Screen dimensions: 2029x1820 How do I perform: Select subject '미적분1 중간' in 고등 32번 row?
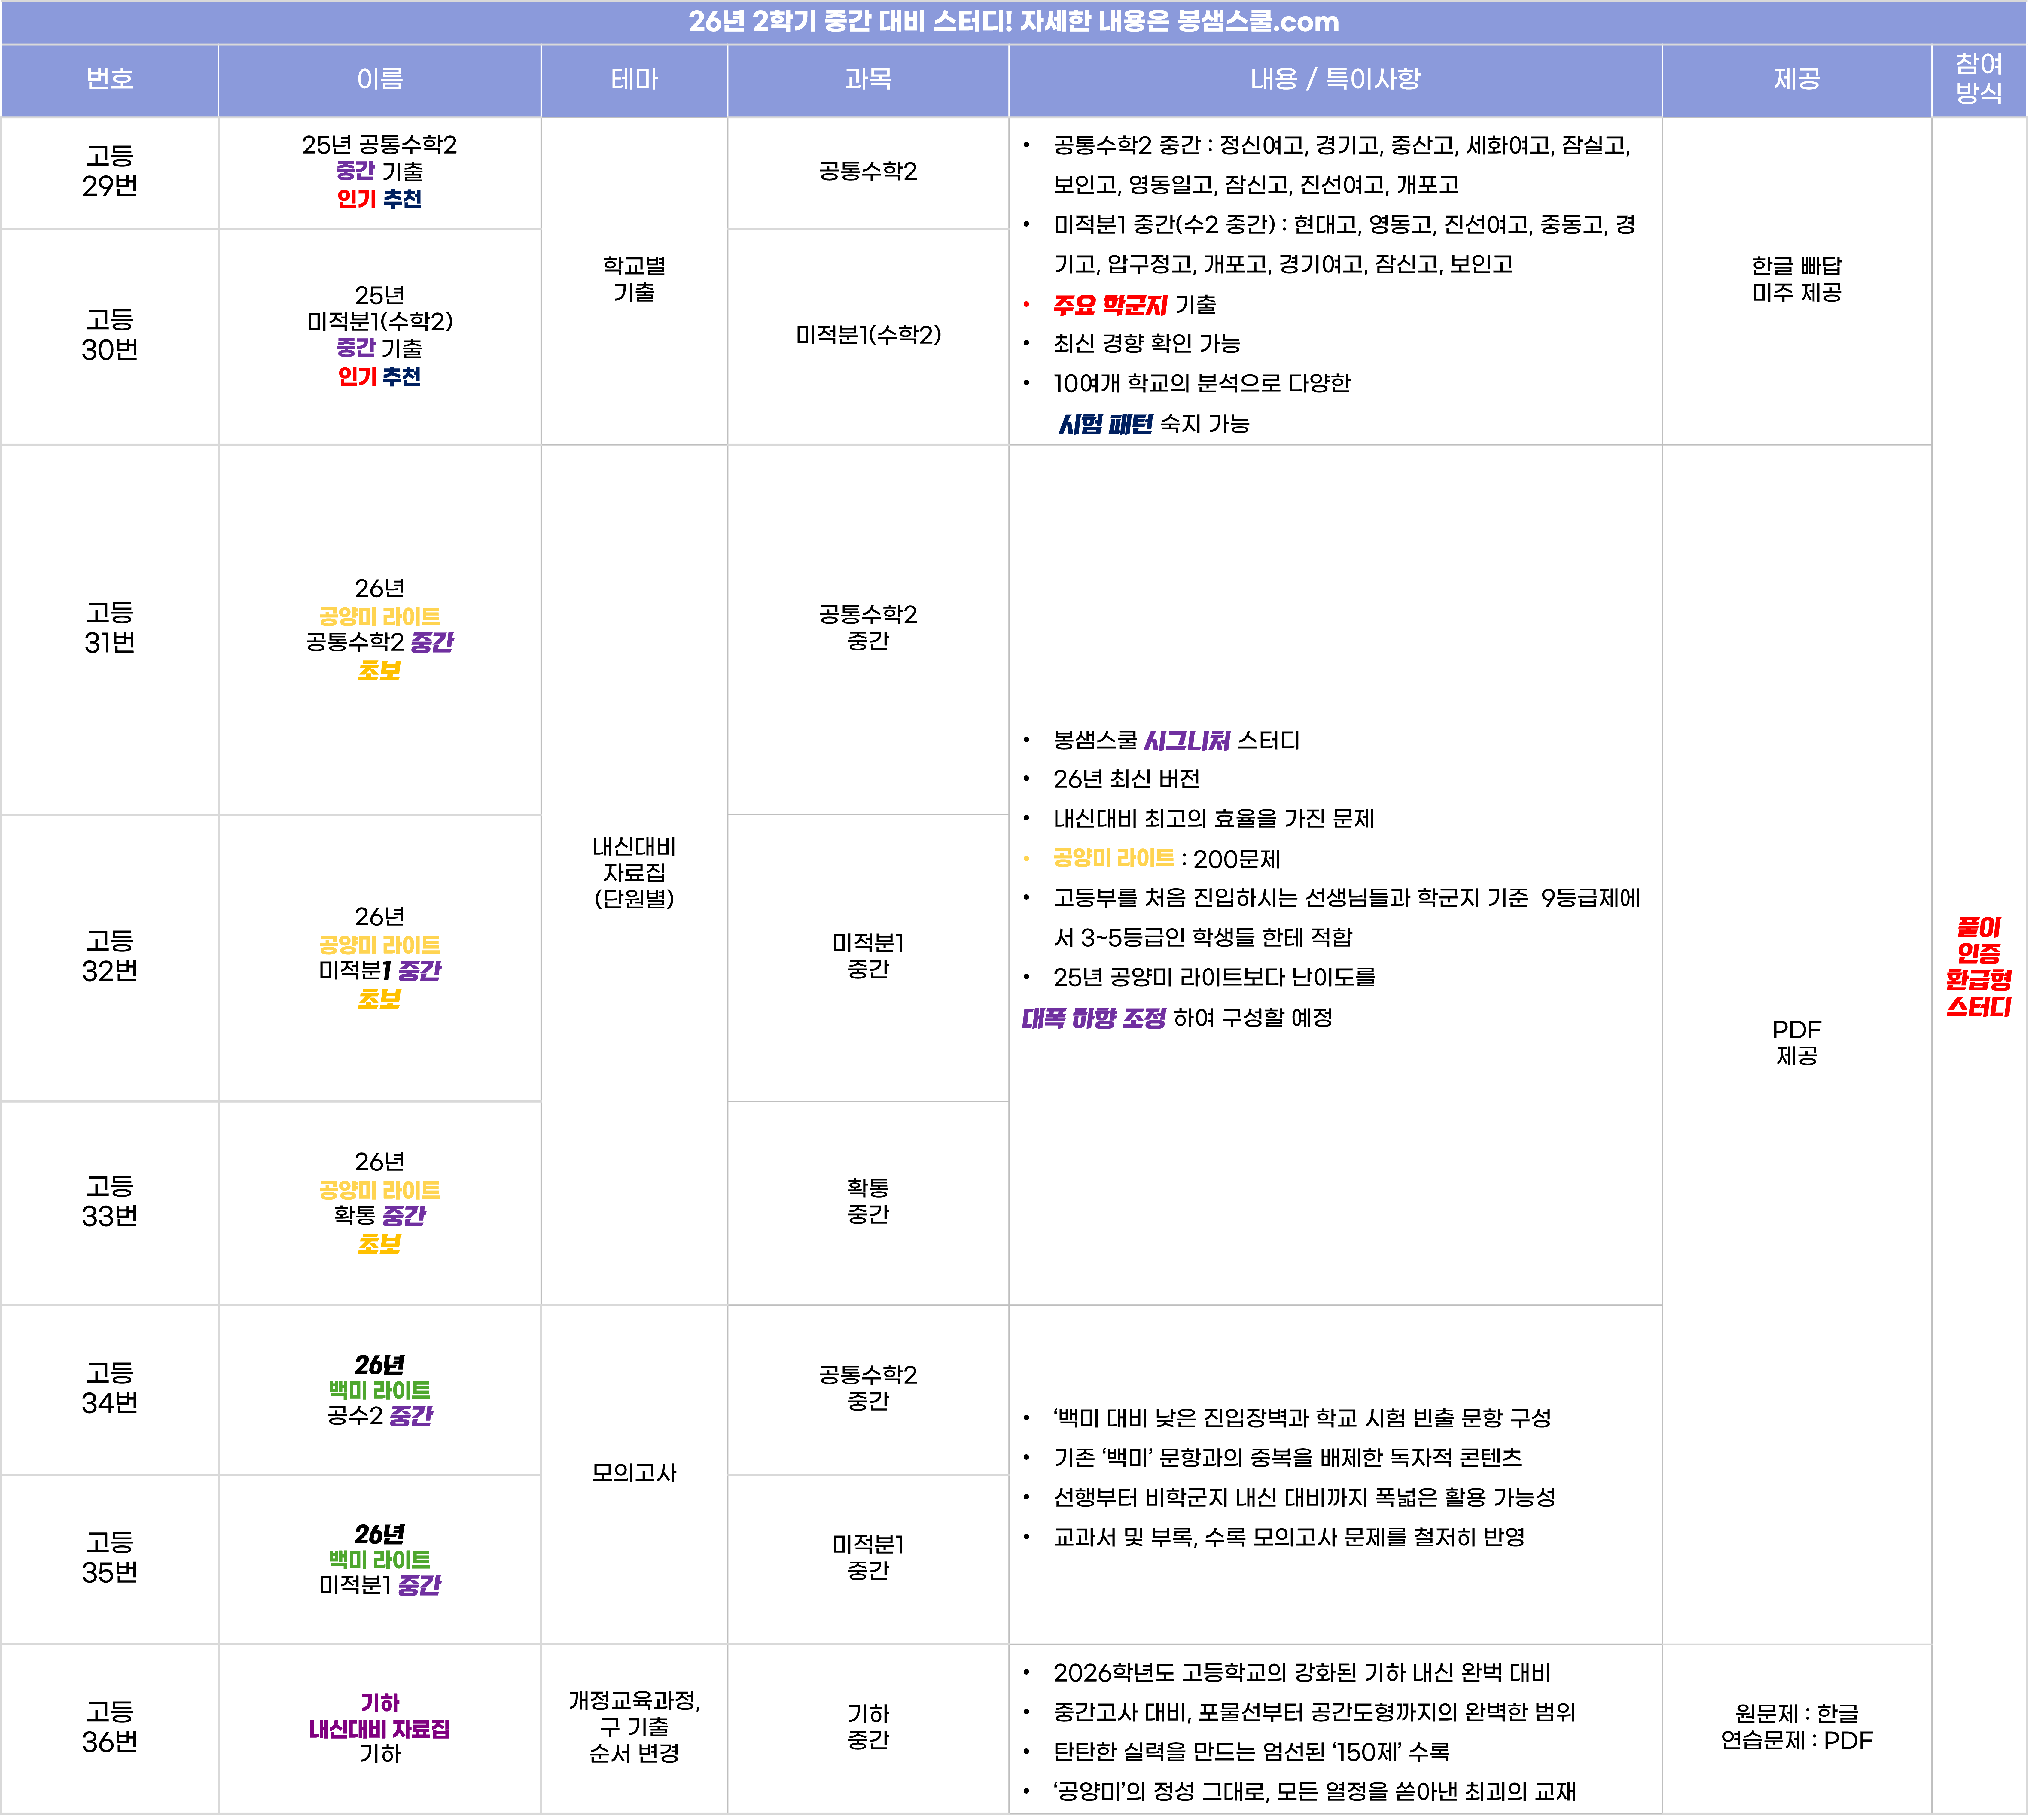point(868,958)
